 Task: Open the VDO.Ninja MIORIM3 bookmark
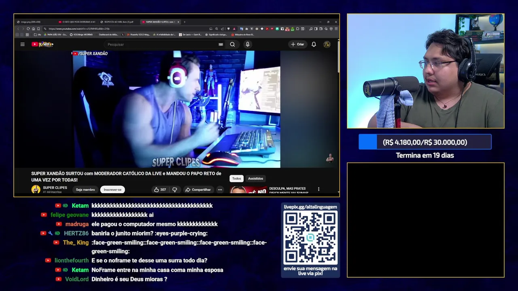click(x=81, y=35)
